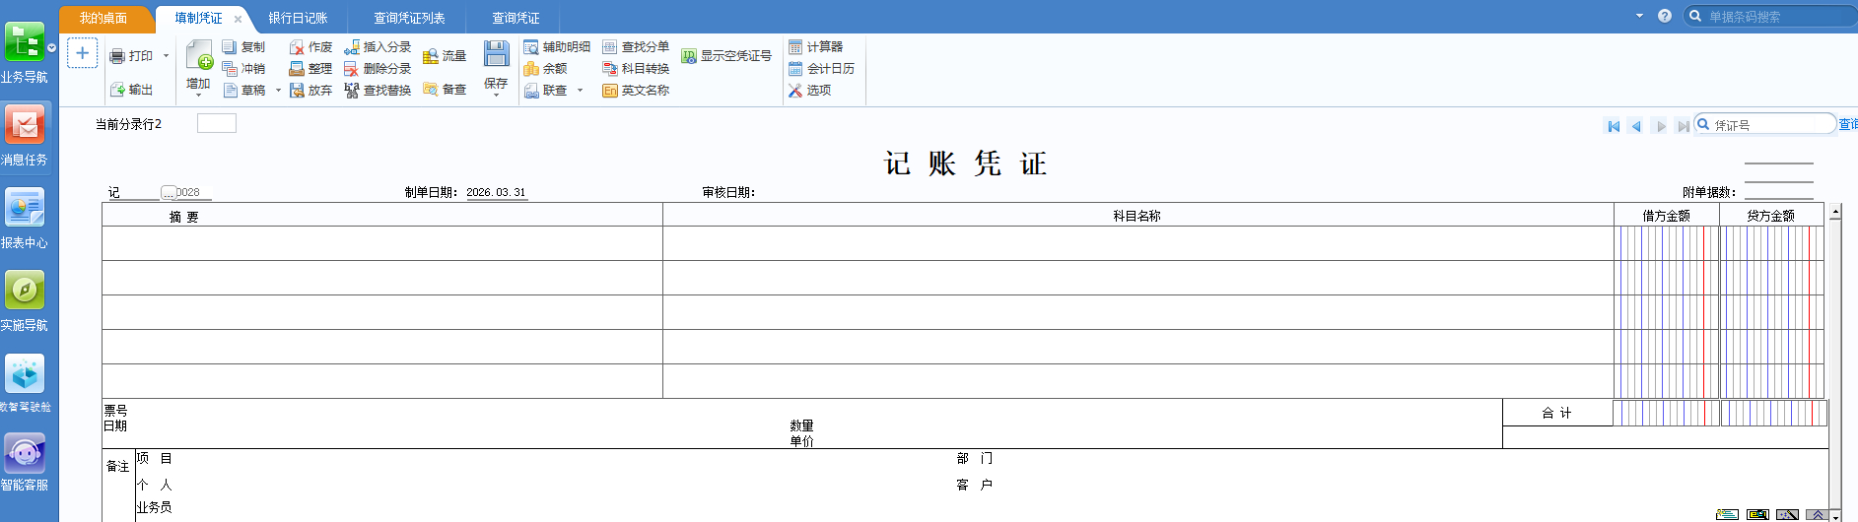Click 英文名称 English name toggle
The width and height of the screenshot is (1858, 522).
(x=636, y=90)
